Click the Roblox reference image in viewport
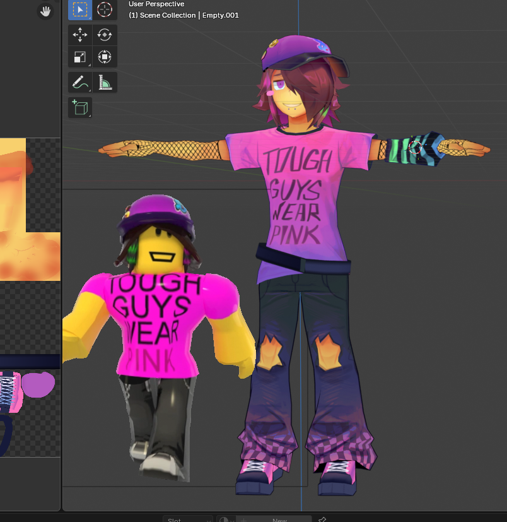The width and height of the screenshot is (507, 522). coord(160,338)
